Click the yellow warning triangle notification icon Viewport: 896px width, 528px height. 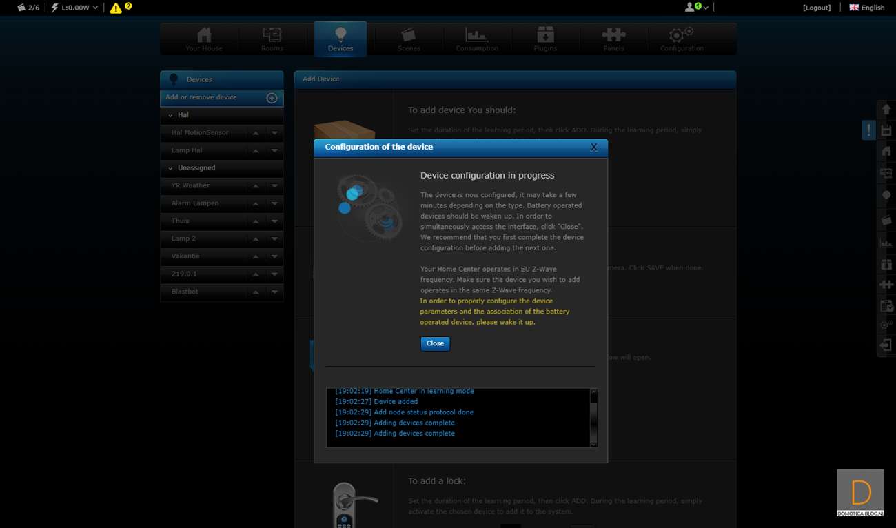click(116, 8)
